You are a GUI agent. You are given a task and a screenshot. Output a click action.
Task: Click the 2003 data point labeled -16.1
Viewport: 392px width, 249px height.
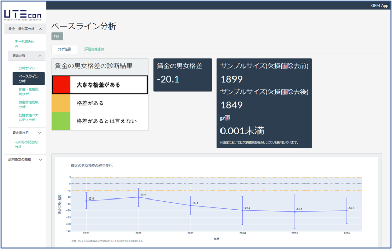click(190, 206)
